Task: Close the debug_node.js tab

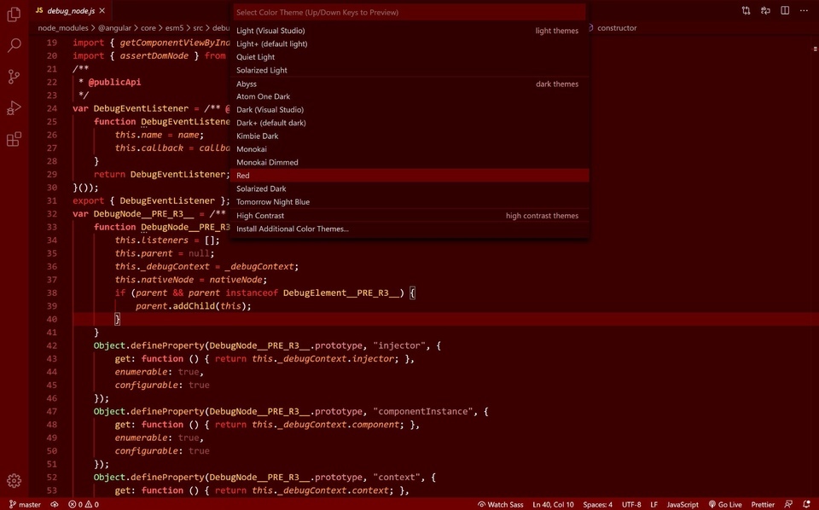Action: click(x=102, y=11)
